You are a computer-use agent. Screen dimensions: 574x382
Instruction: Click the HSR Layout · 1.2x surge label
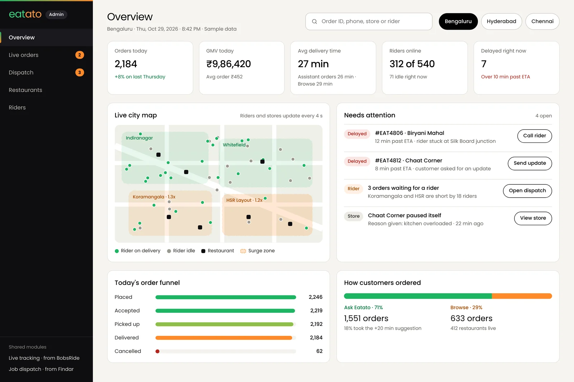point(244,200)
